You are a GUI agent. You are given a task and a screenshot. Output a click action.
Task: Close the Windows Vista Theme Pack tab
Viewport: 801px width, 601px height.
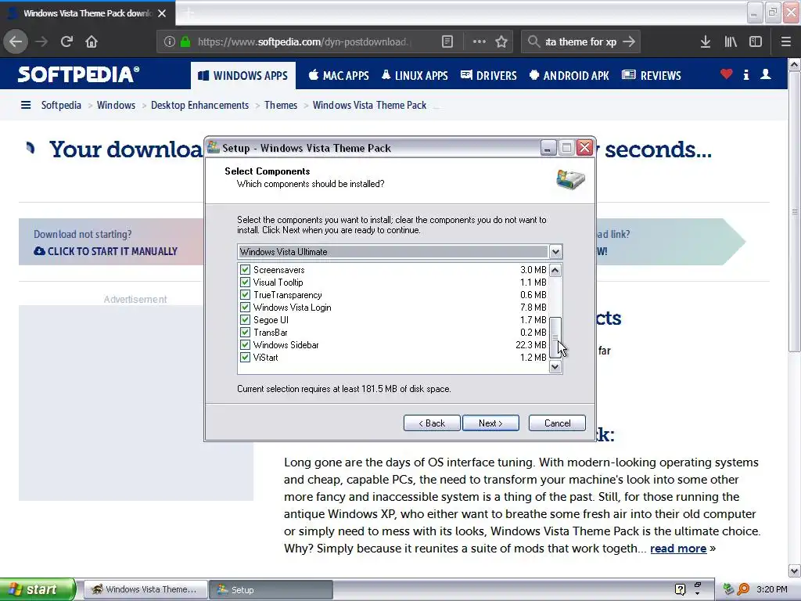tap(162, 13)
